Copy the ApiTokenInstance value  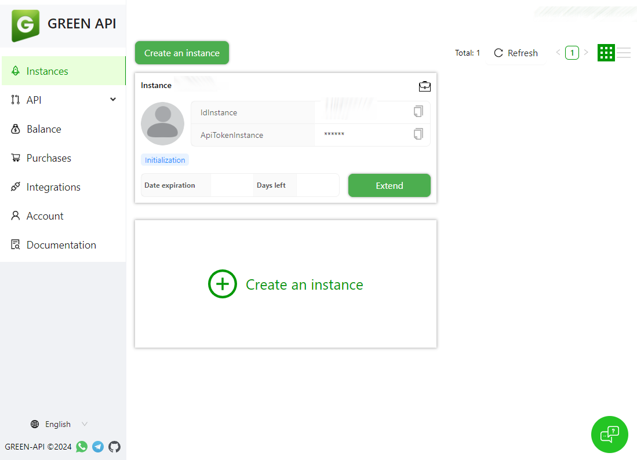(x=418, y=134)
